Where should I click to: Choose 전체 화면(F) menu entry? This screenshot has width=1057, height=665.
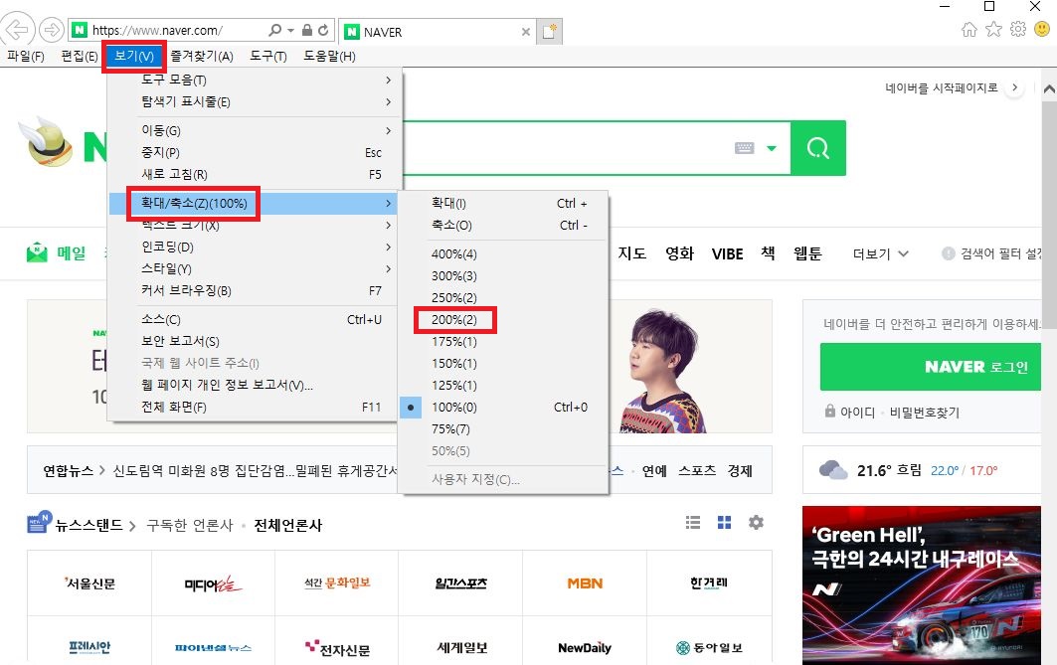click(x=256, y=407)
